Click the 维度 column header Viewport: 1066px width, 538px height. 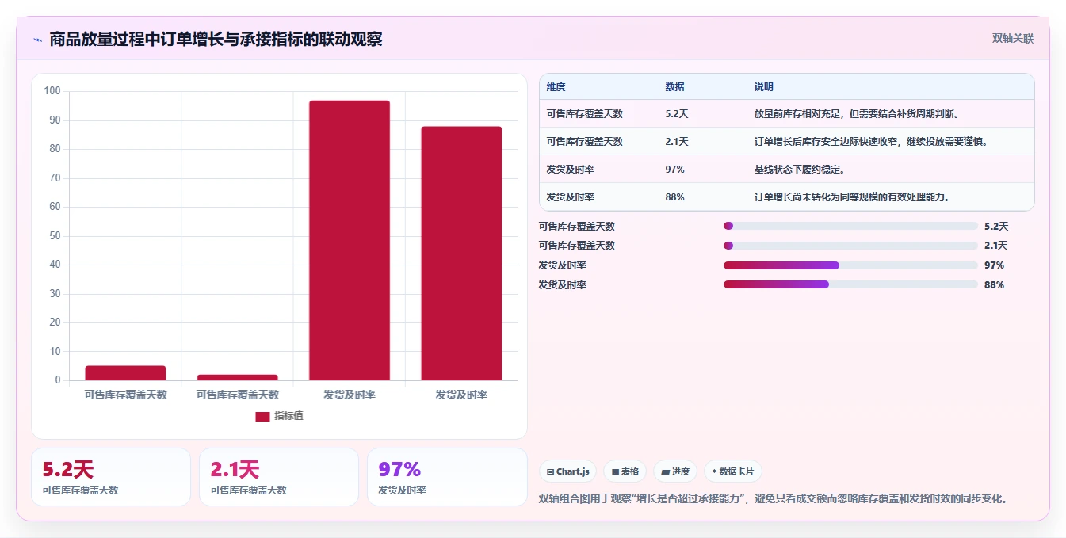[x=556, y=87]
